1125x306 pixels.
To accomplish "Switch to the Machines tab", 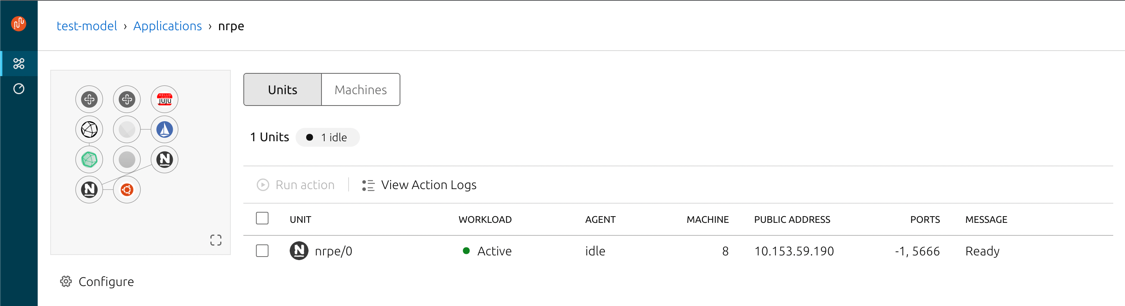I will [361, 89].
